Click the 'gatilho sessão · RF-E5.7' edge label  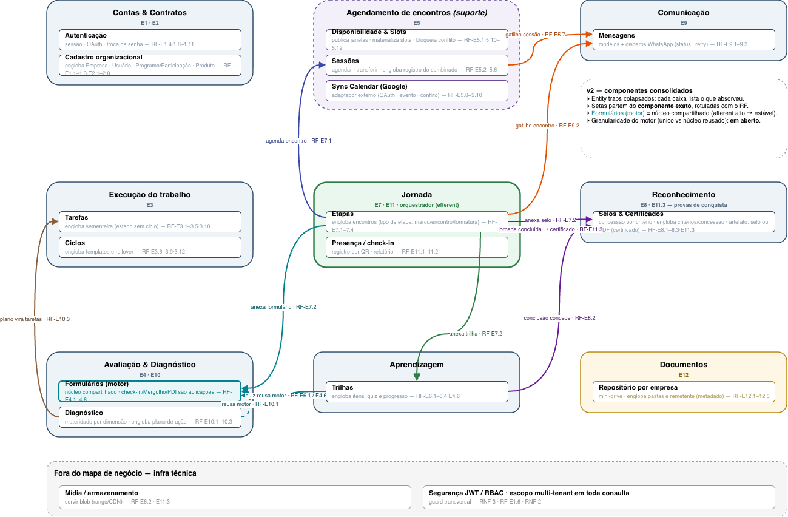click(x=536, y=35)
